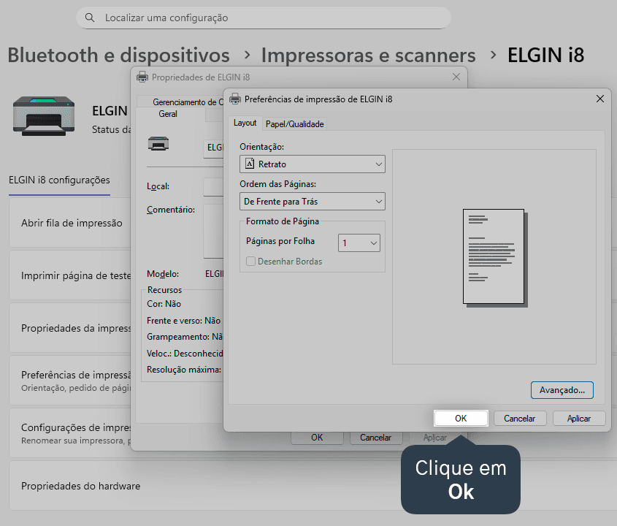Click the small printer icon in Geral tab

(x=158, y=143)
